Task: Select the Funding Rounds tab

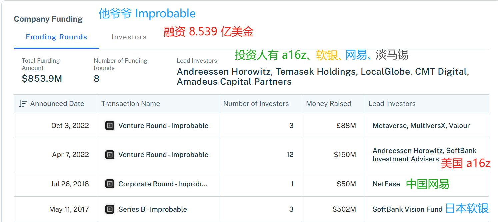Action: point(56,37)
